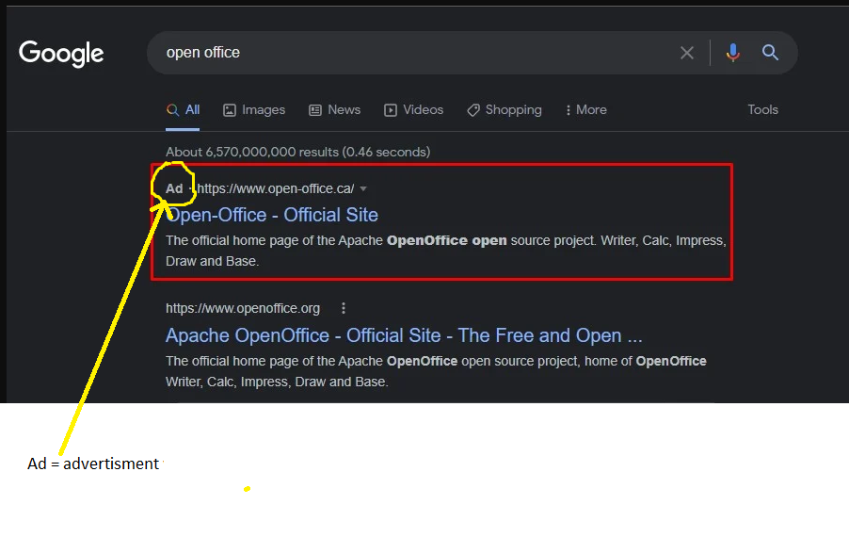Click the https://www.openoffice.org URL
This screenshot has width=849, height=537.
coord(243,308)
